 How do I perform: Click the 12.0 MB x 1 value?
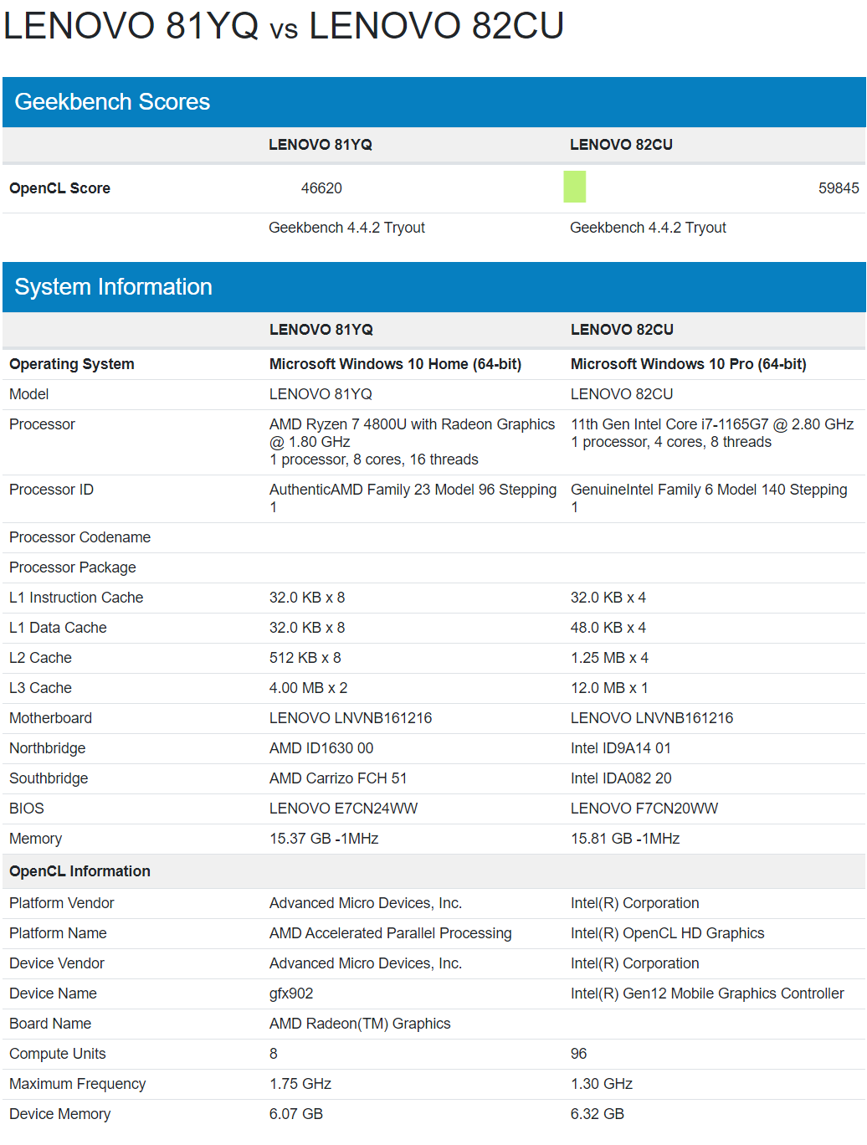tap(610, 688)
